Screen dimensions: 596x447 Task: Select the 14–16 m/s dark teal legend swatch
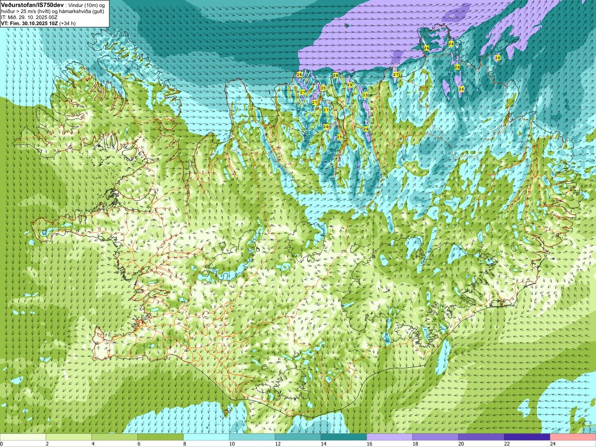(344, 437)
